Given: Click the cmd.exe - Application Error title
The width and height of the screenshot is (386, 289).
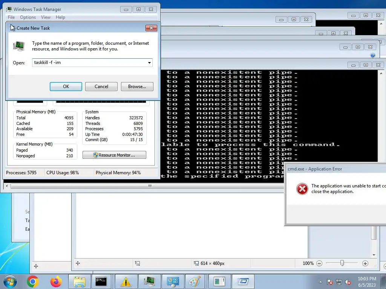Looking at the screenshot, I should 315,169.
